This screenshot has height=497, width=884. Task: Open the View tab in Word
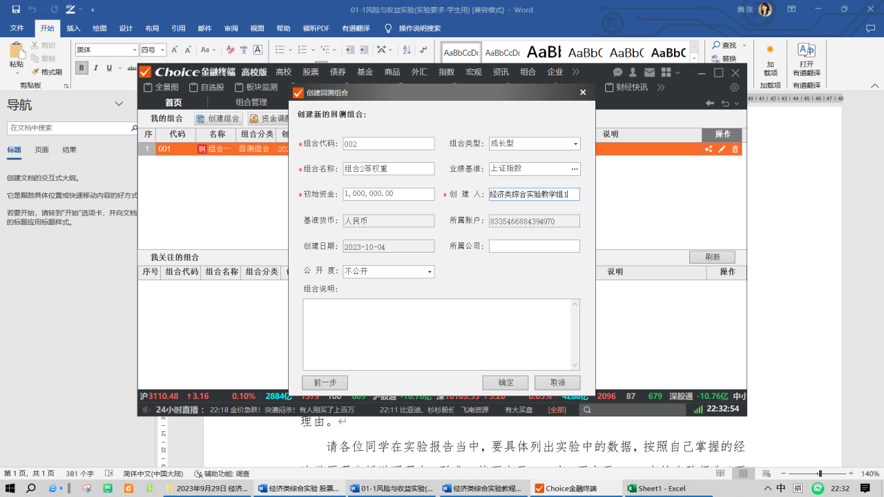257,28
